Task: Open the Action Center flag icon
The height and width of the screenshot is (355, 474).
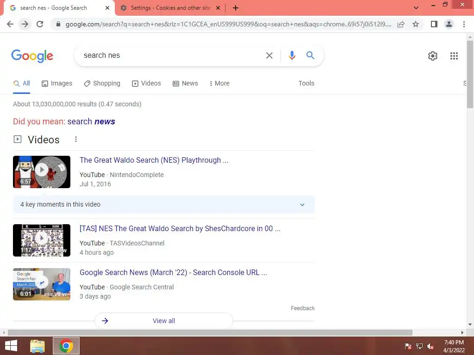Action: click(408, 346)
